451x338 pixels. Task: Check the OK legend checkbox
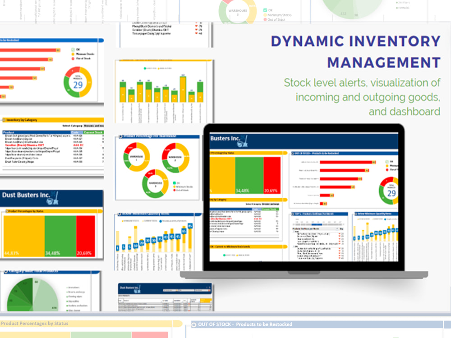(x=265, y=9)
